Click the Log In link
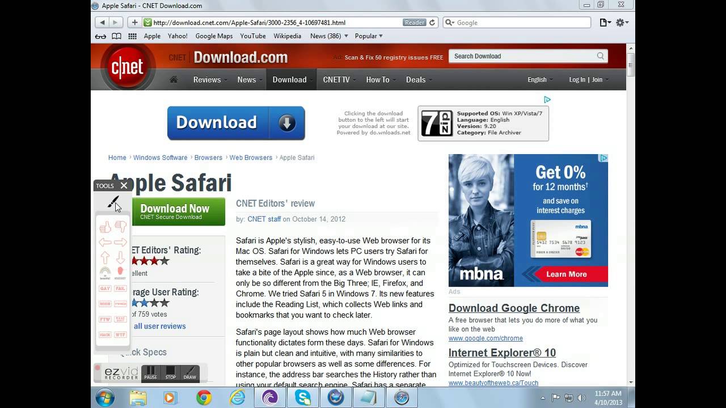This screenshot has height=408, width=726. click(577, 80)
